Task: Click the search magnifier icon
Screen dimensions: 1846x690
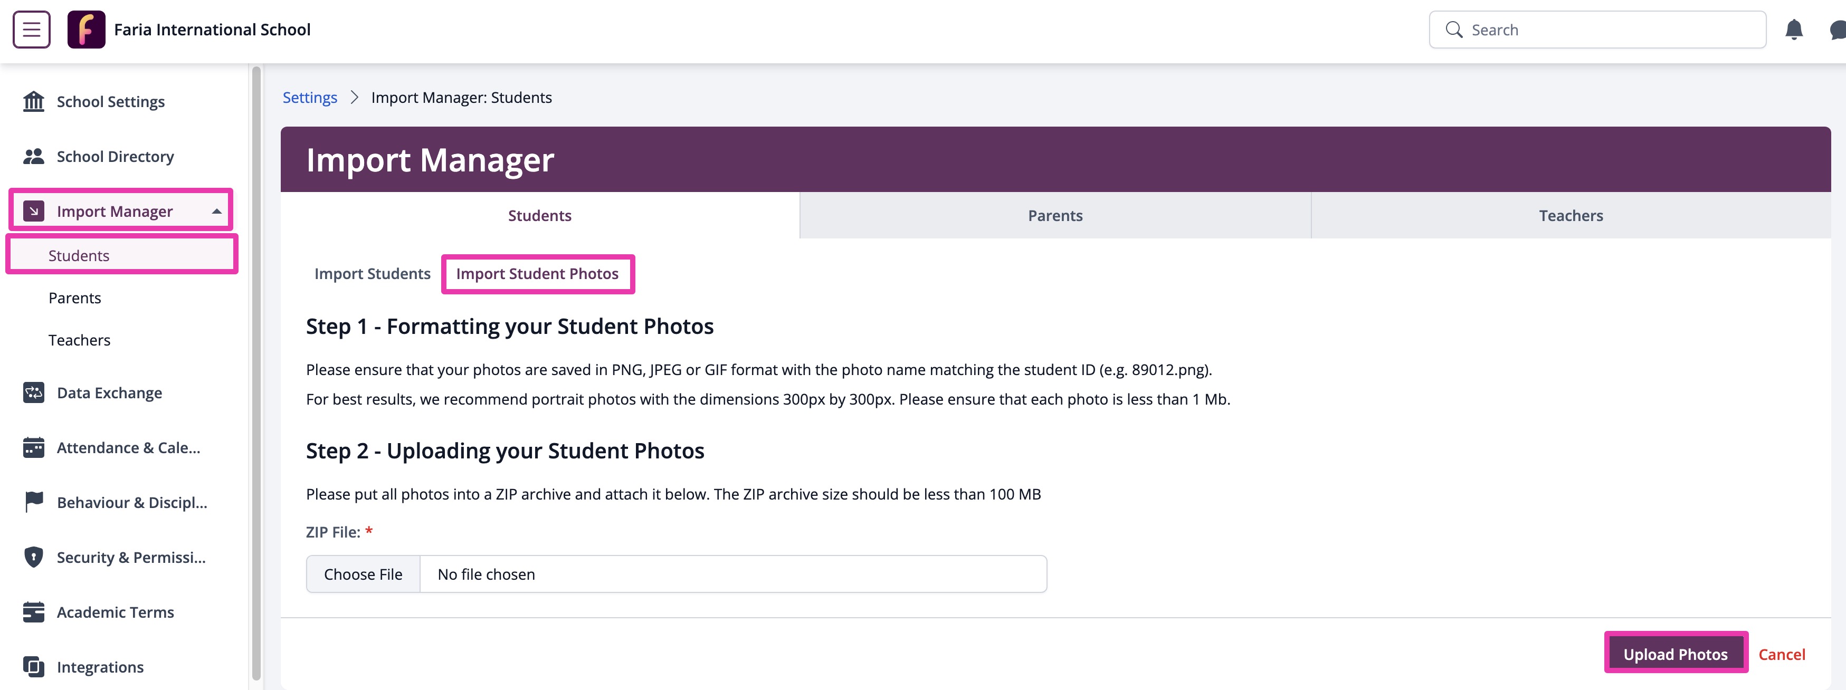Action: pos(1453,30)
